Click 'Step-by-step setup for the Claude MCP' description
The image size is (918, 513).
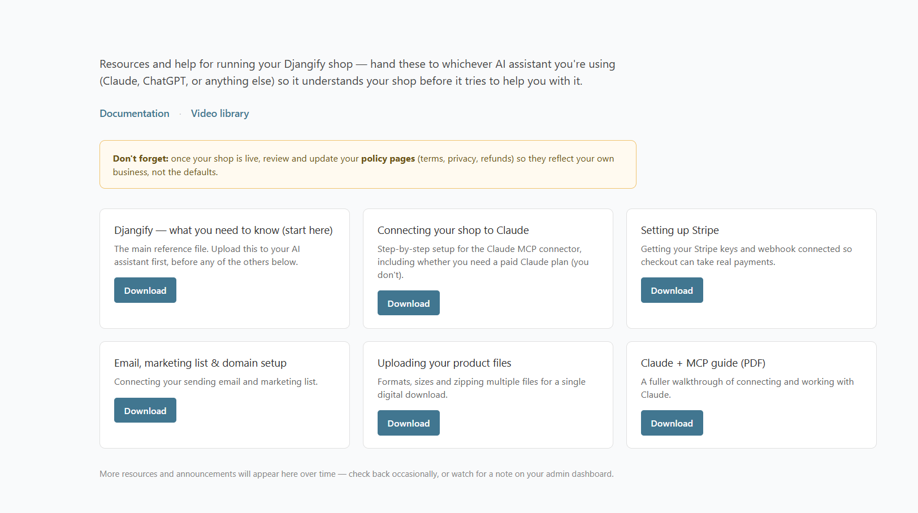click(x=483, y=262)
